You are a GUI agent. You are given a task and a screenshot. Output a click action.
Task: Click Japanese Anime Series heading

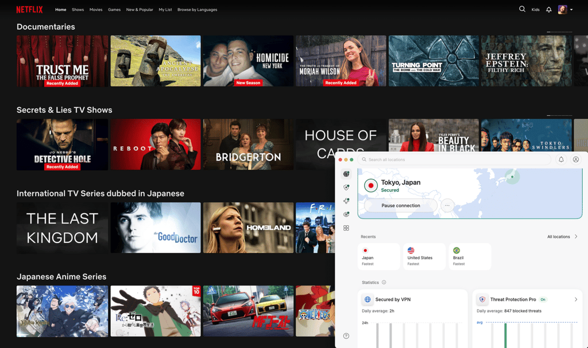tap(61, 277)
